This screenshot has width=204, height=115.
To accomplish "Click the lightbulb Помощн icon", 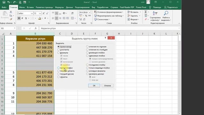I will tap(150, 7).
